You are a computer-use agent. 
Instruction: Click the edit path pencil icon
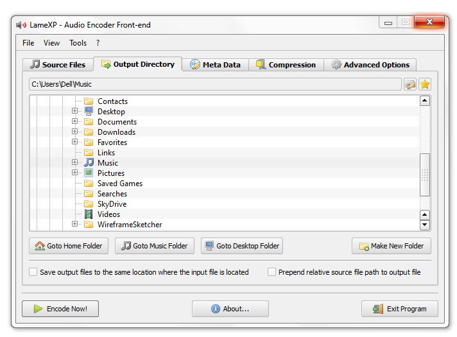[x=410, y=84]
